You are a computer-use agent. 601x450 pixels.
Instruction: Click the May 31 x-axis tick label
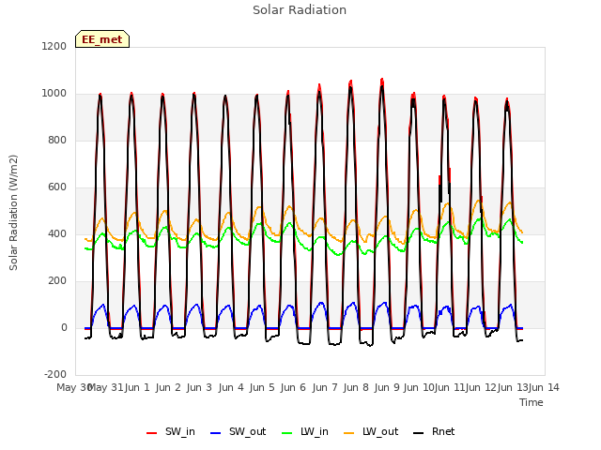tap(105, 387)
